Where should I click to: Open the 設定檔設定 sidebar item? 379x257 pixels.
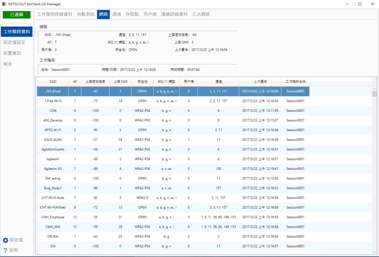pos(15,43)
